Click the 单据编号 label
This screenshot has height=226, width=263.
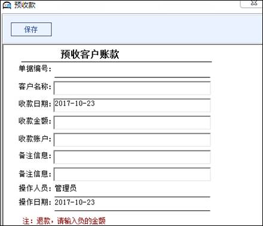click(x=35, y=68)
